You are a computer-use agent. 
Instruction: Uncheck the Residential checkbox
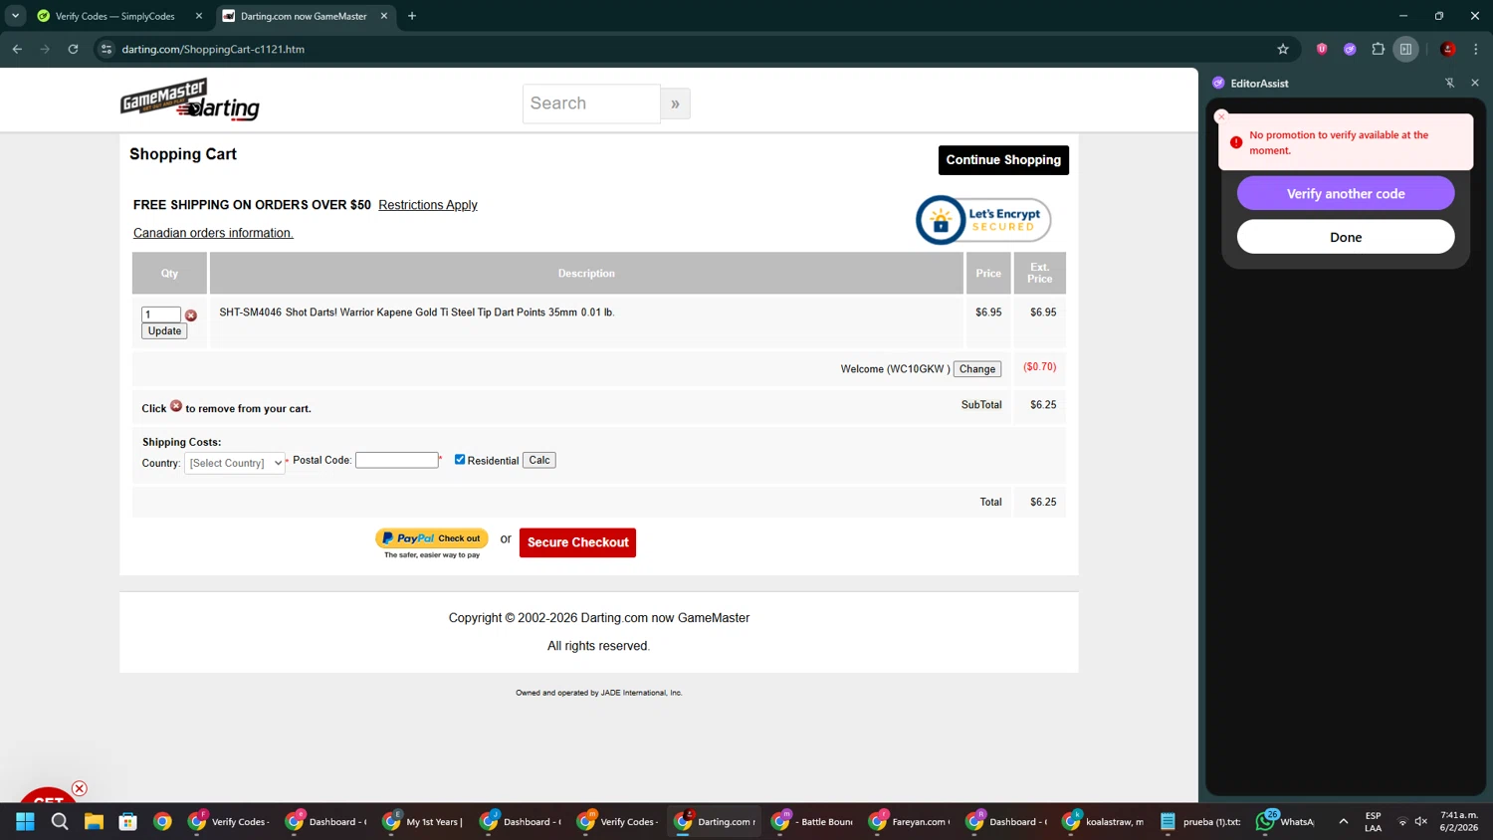pyautogui.click(x=460, y=460)
